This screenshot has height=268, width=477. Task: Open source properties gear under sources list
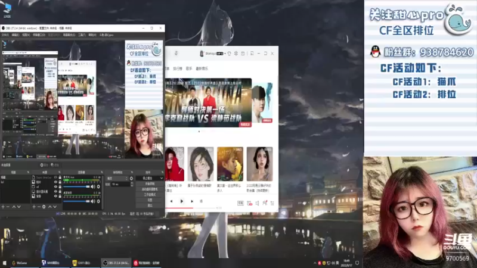coord(44,207)
